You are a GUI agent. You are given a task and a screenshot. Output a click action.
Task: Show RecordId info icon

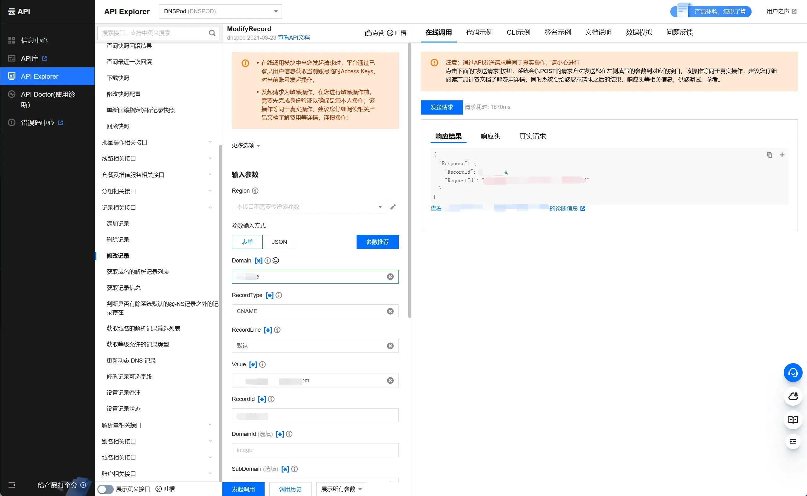pos(271,399)
